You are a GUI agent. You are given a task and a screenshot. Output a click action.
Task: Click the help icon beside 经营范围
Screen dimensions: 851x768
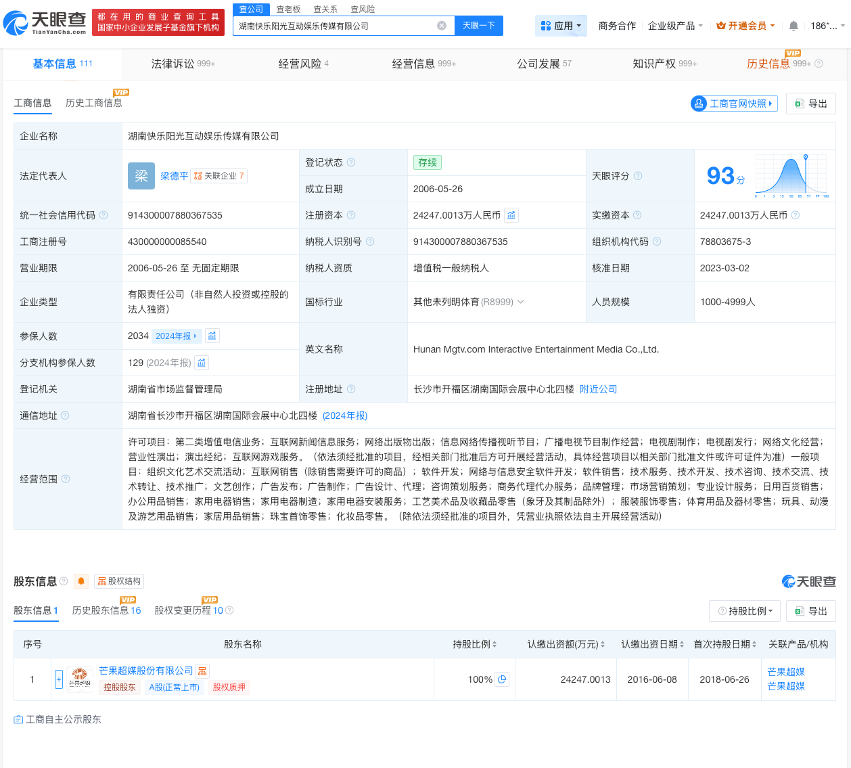pyautogui.click(x=66, y=479)
